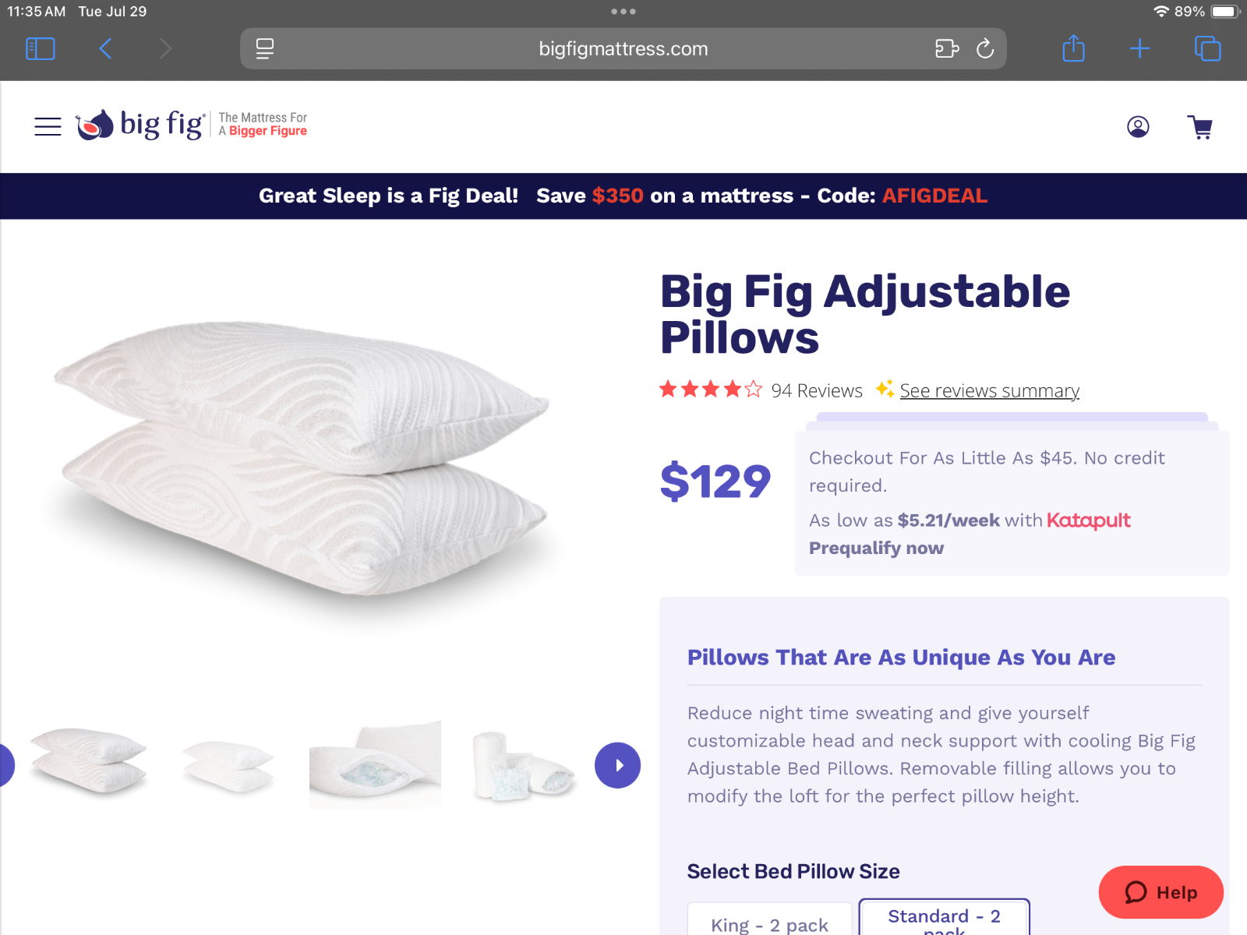Open the user account icon
The width and height of the screenshot is (1247, 935).
[x=1138, y=126]
